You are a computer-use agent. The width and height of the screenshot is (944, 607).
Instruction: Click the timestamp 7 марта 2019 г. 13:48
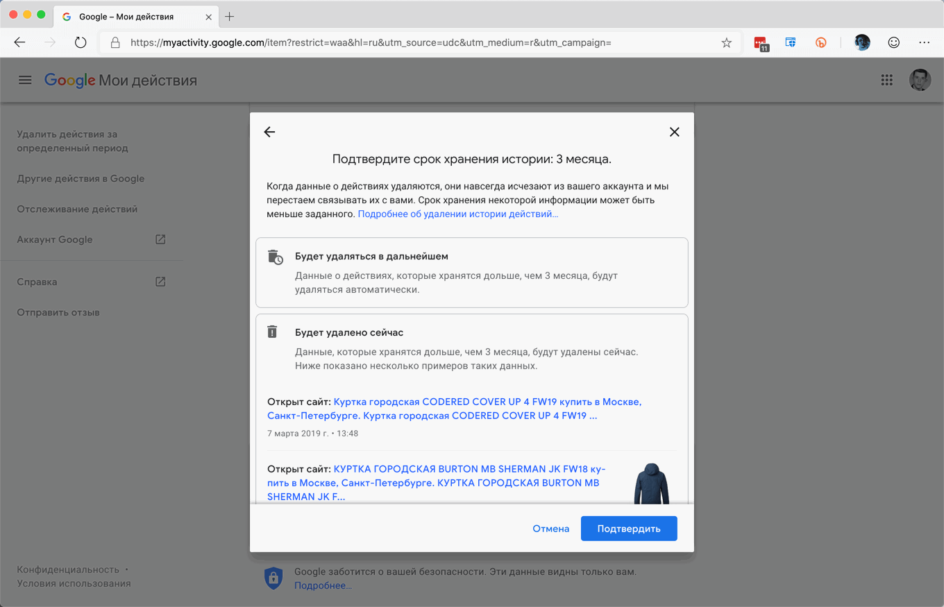(312, 434)
